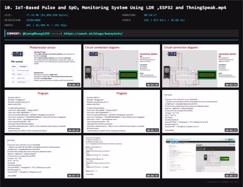243x187 pixels.
Task: Click the 00:07:33 timestamp badge
Action: tap(74, 176)
